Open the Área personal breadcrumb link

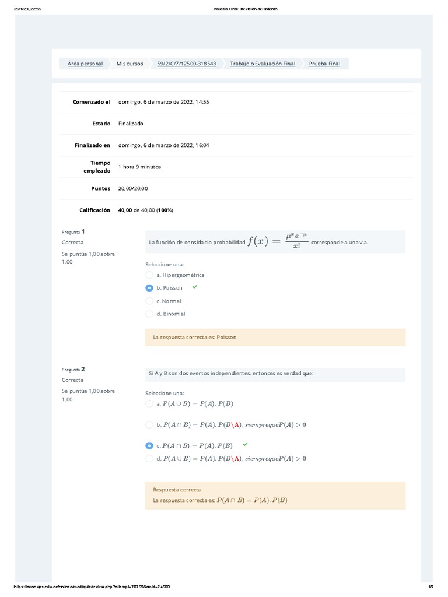click(85, 64)
